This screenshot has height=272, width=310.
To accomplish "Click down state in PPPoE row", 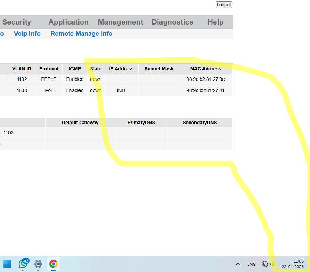I will pyautogui.click(x=96, y=79).
